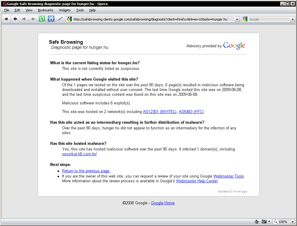
Task: Click the fit-to-width icon in the status bar
Action: tap(257, 222)
